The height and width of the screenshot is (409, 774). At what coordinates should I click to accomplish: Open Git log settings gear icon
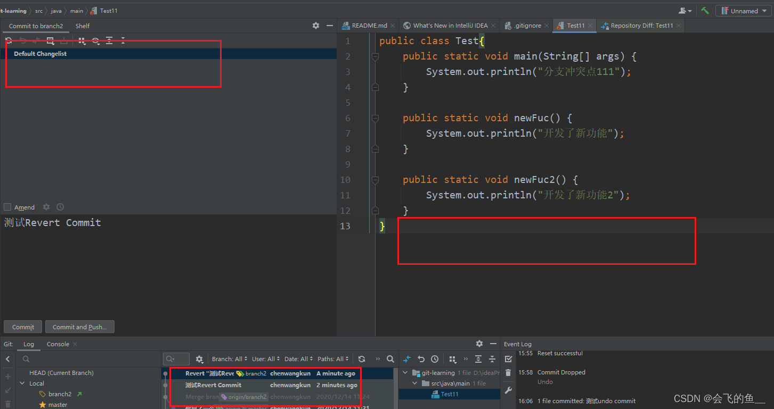[200, 359]
